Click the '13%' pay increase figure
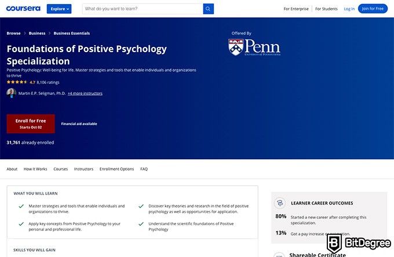This screenshot has width=394, height=257. (x=280, y=233)
